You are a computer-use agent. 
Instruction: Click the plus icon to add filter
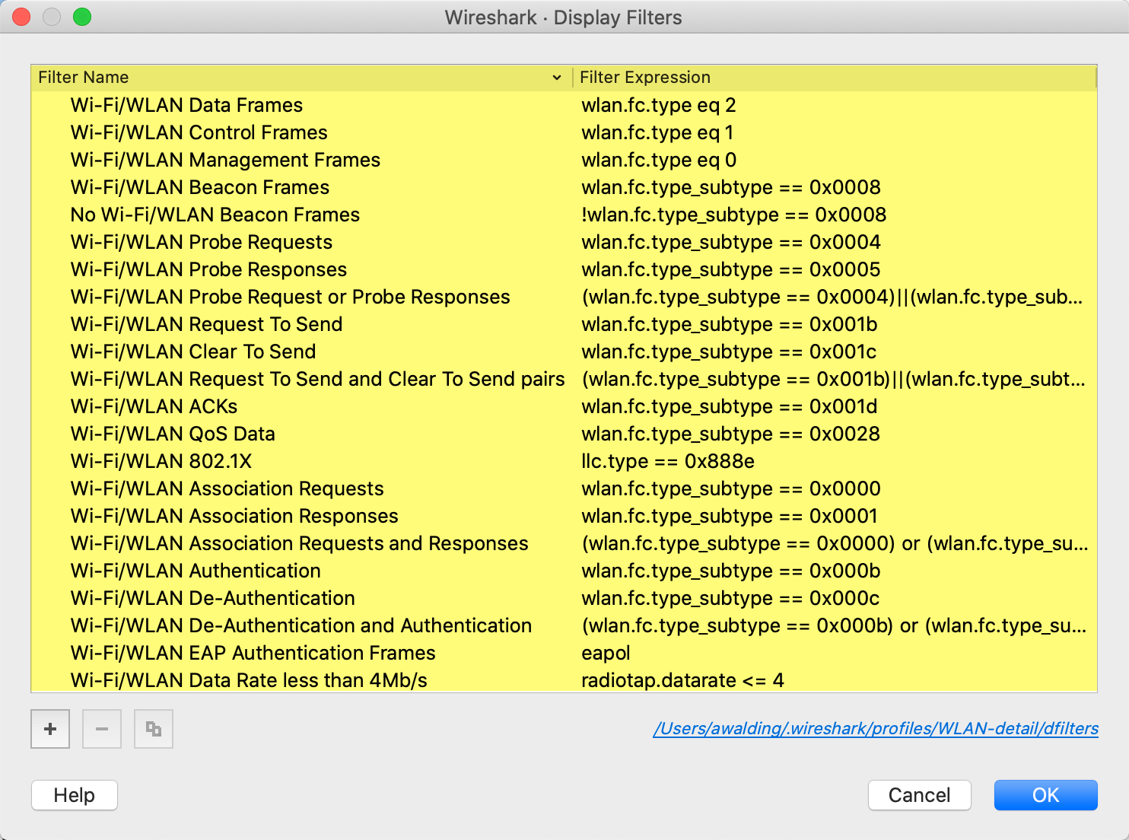pos(50,729)
